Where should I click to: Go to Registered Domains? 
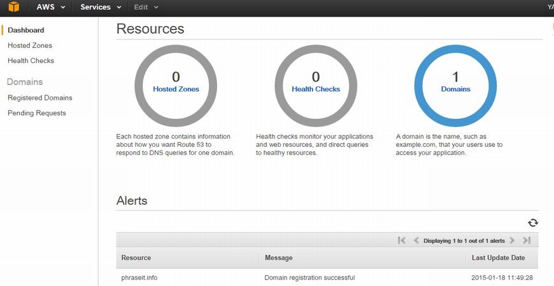tap(39, 98)
